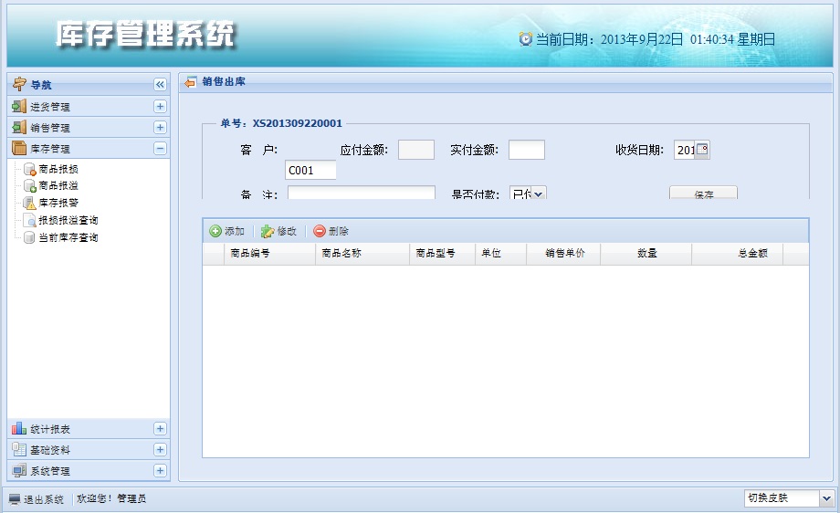Expand the 进货管理 section
Screen dimensions: 840x513
pos(160,107)
